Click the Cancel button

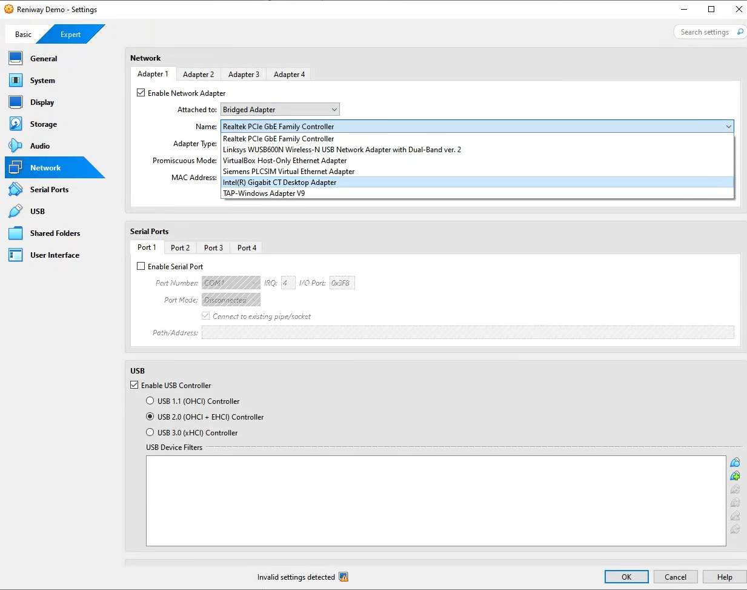(676, 577)
